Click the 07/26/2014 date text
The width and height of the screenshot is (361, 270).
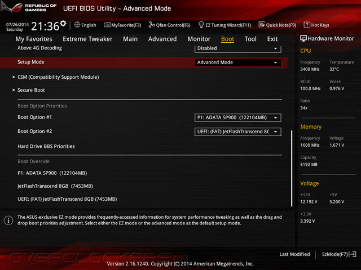17,24
